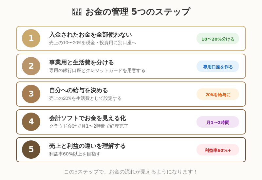Click the step 3 number circle

(31, 94)
